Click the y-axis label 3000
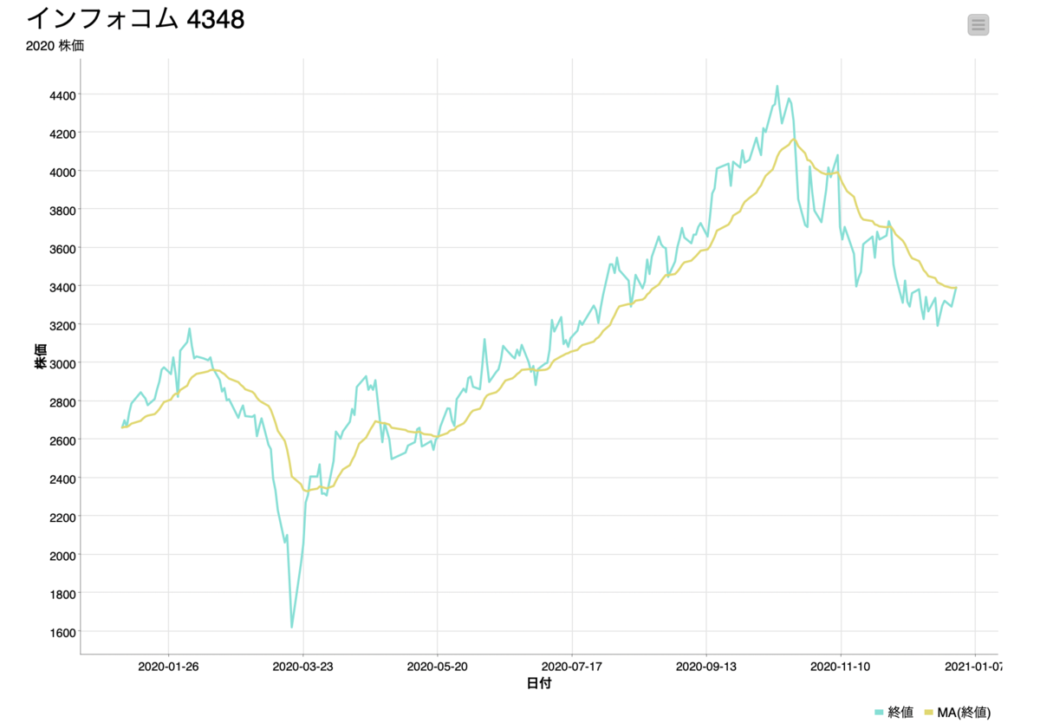 point(62,363)
